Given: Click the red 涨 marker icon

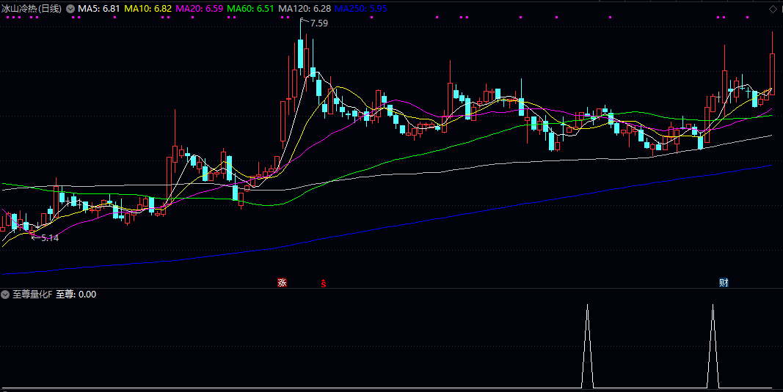Looking at the screenshot, I should 282,283.
